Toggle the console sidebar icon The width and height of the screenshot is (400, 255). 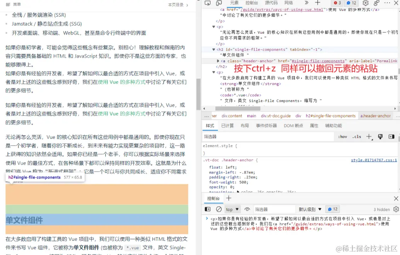coord(208,209)
